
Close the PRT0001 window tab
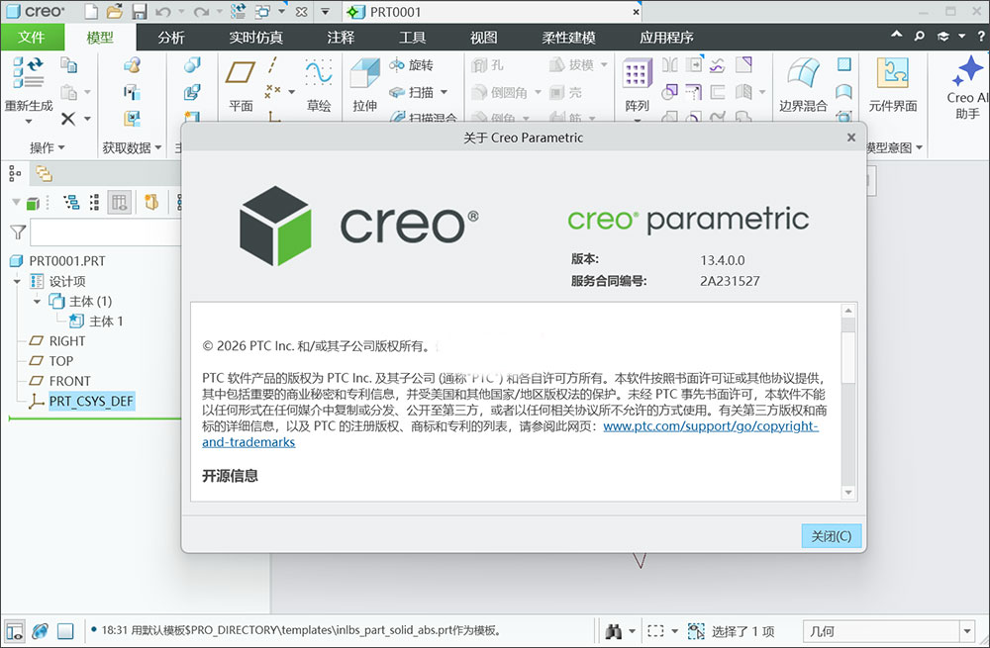pyautogui.click(x=636, y=12)
